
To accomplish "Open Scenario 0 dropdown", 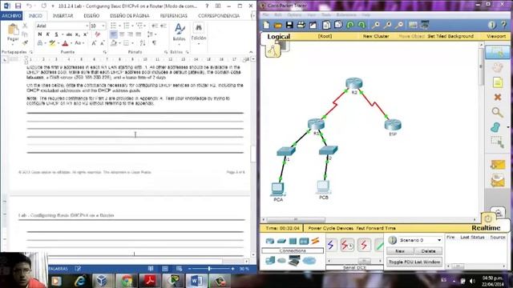I will [x=439, y=240].
